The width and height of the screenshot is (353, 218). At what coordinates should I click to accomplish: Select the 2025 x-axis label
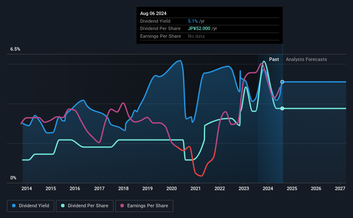[x=292, y=188]
